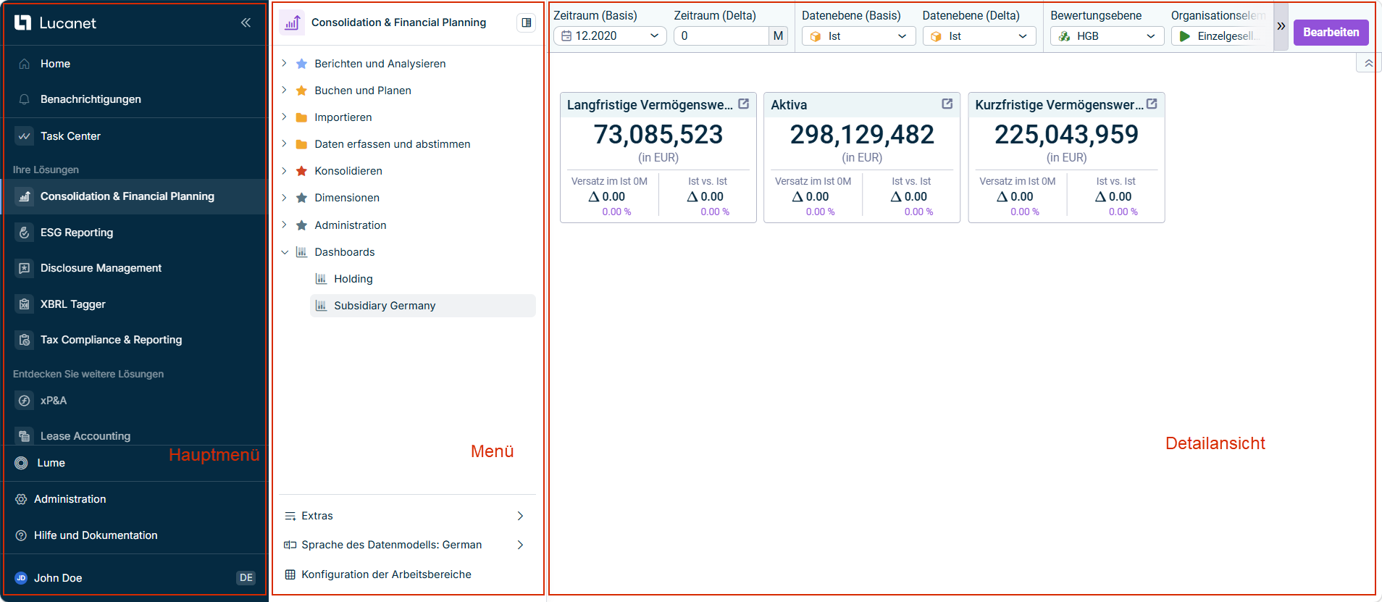Screen dimensions: 1382x602
Task: Collapse the Dashboards tree node
Action: click(284, 252)
